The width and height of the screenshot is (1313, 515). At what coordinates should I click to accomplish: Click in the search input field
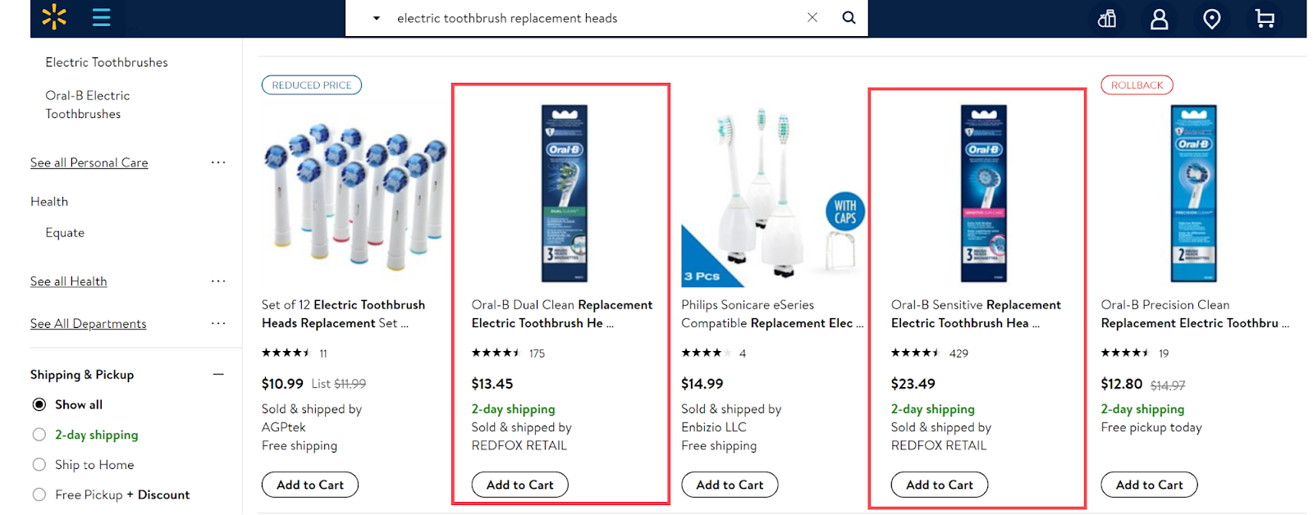[x=591, y=18]
